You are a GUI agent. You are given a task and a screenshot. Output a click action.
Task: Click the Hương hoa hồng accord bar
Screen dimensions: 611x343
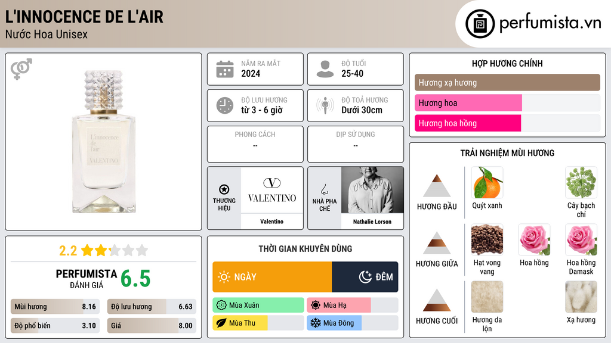point(507,123)
